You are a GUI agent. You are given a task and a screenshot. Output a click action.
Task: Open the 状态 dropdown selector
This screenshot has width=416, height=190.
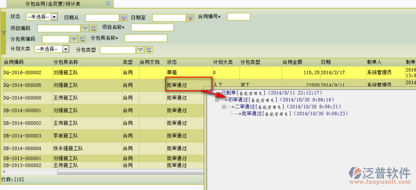point(42,17)
